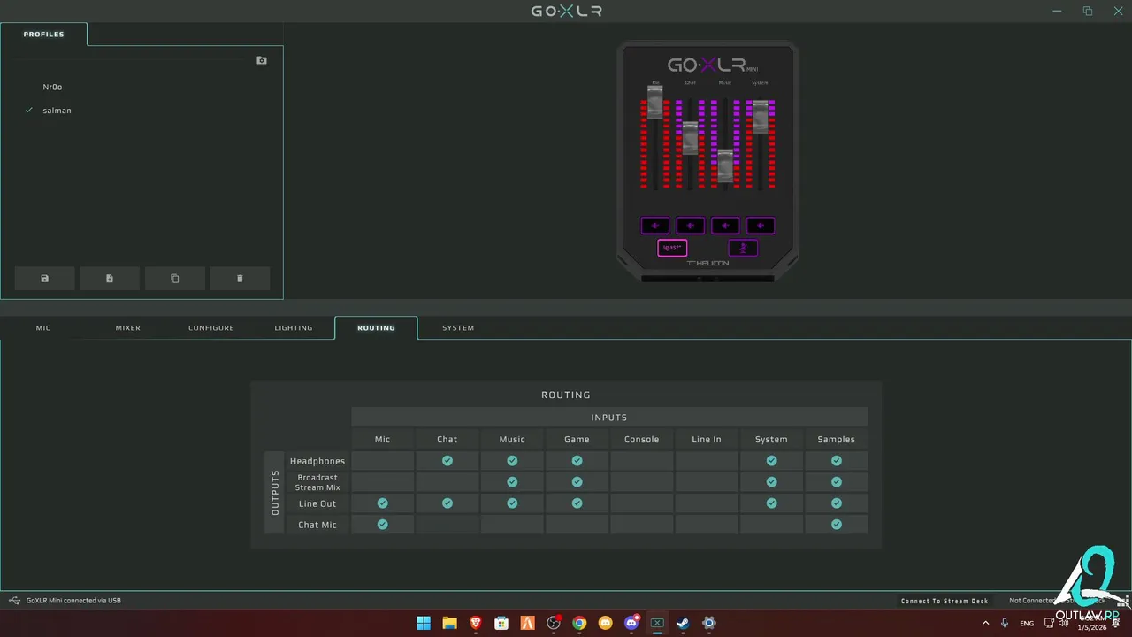Create a new profile file
1132x637 pixels.
point(110,278)
